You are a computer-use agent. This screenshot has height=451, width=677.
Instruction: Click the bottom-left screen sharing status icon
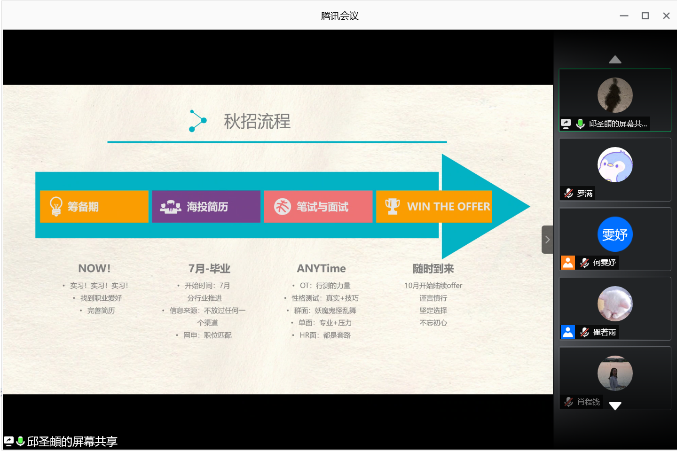tap(8, 441)
